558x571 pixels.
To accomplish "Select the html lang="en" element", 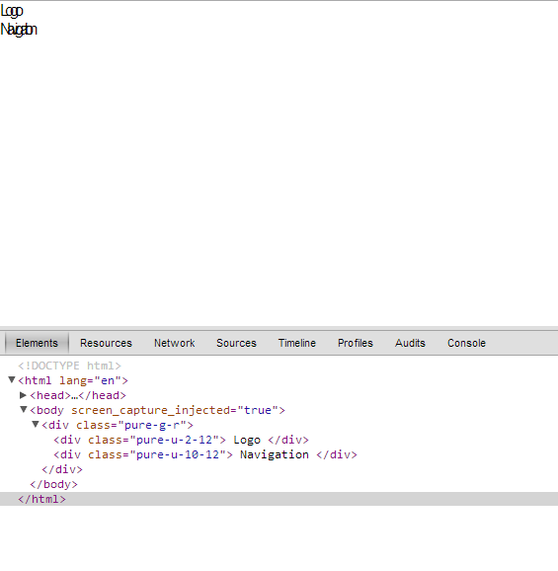I will pos(73,380).
